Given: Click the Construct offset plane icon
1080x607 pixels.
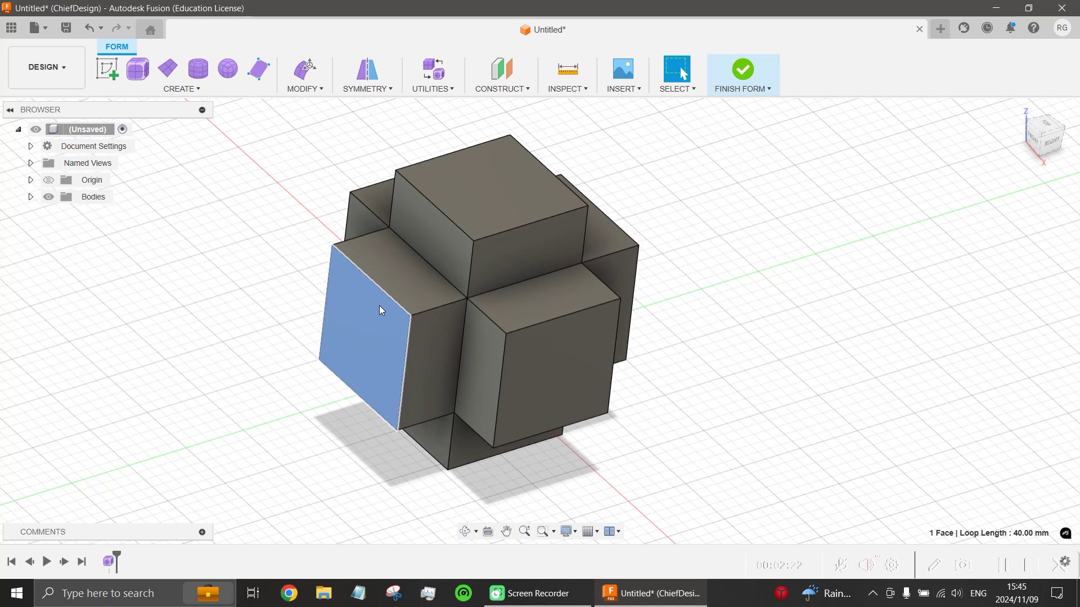Looking at the screenshot, I should pos(502,69).
